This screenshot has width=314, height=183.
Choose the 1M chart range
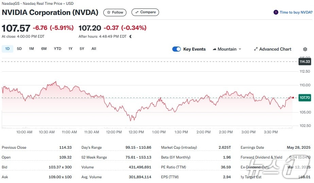tap(31, 49)
